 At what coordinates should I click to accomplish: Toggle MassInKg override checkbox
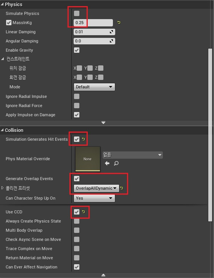9,23
